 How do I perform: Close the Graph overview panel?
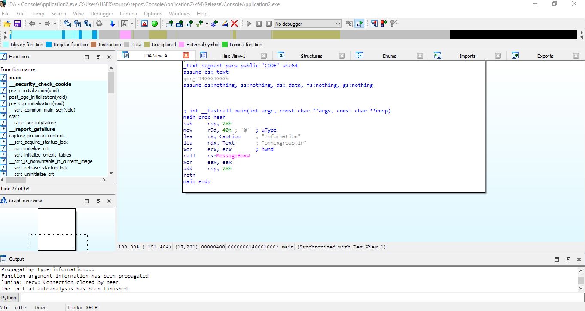tap(109, 201)
